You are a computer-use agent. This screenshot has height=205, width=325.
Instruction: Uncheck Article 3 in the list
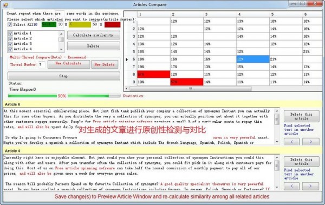10,44
